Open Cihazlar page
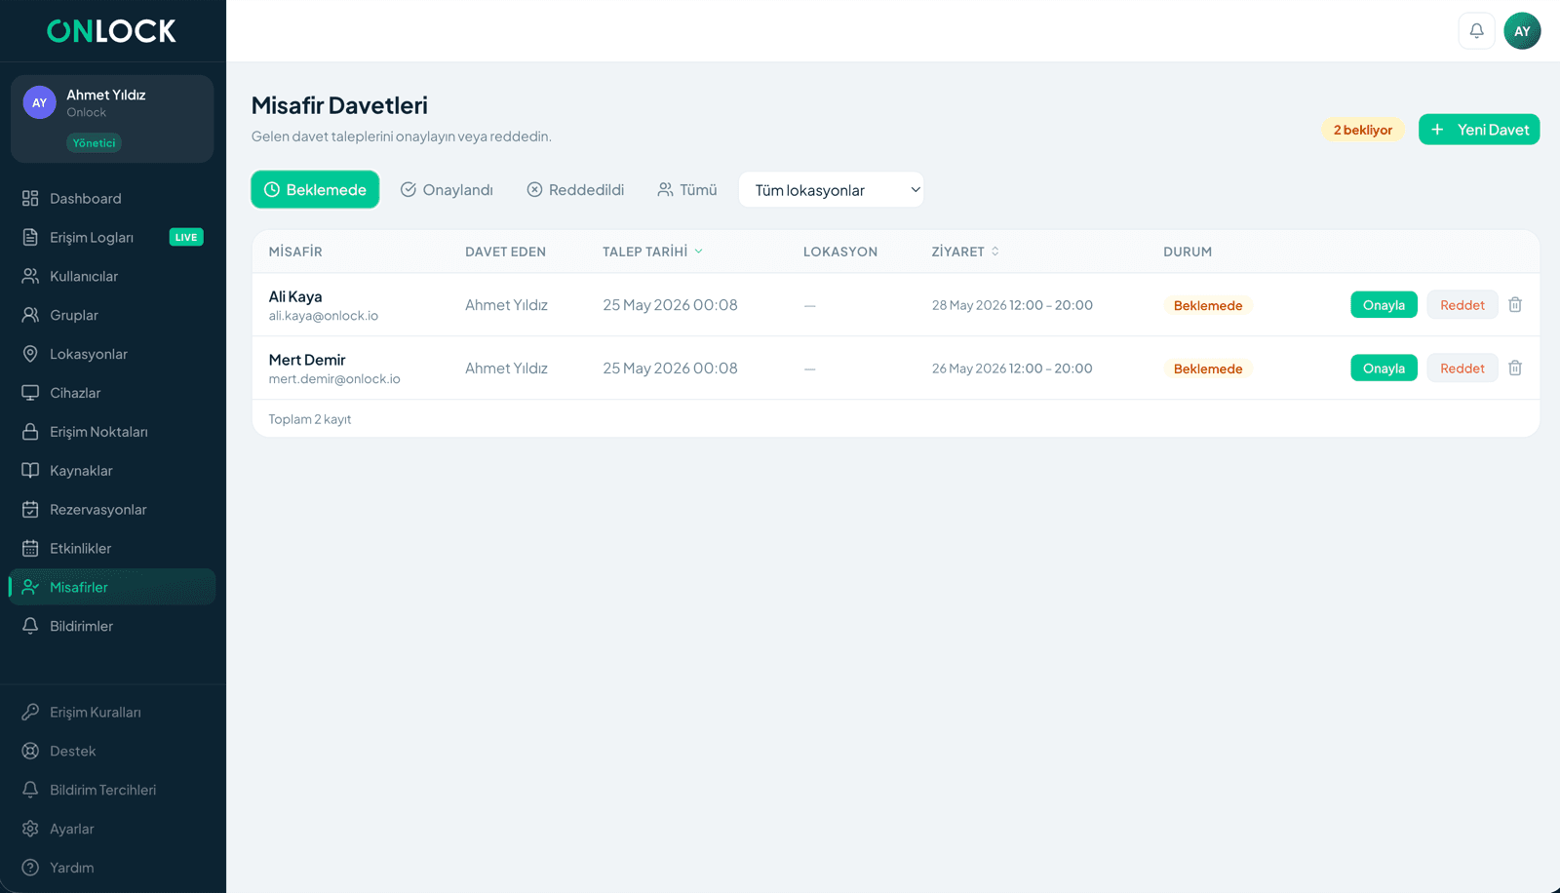Viewport: 1560px width, 893px height. (112, 393)
